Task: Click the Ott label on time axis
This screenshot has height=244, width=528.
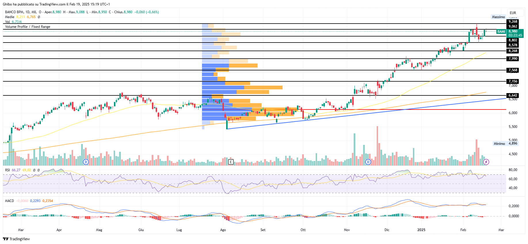Action: tap(303, 230)
